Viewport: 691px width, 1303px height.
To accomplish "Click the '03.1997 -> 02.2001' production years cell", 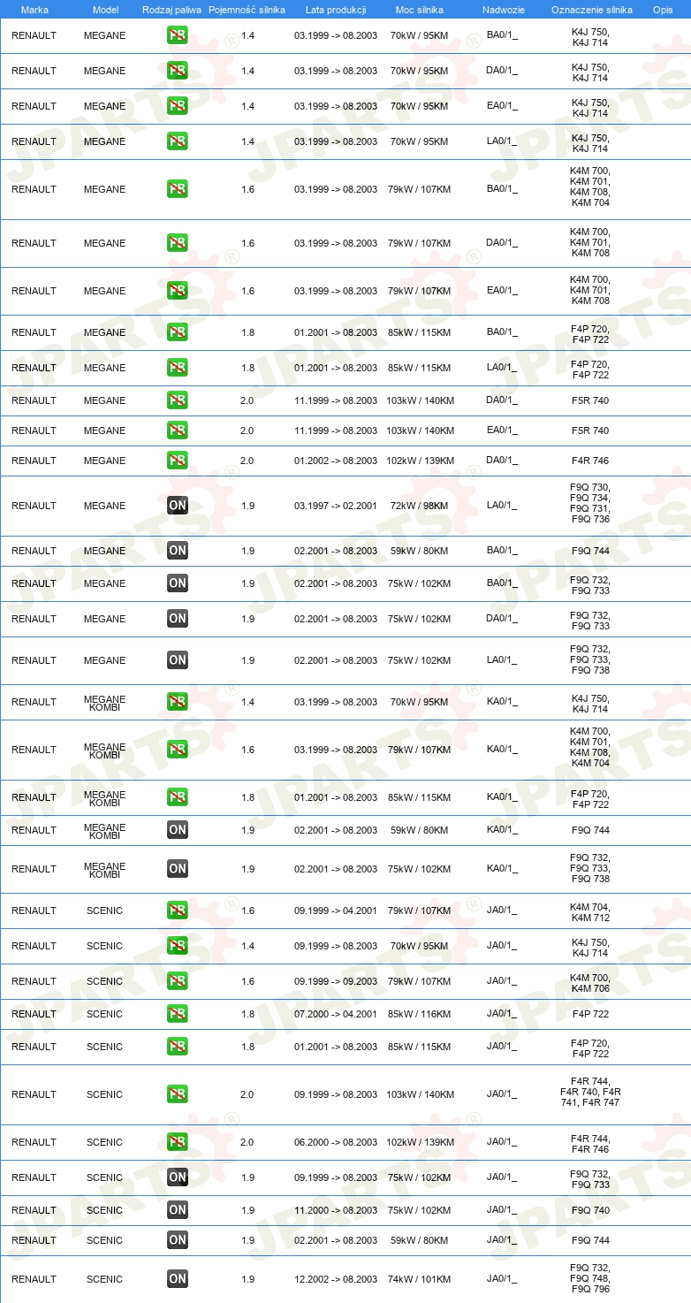I will point(336,506).
